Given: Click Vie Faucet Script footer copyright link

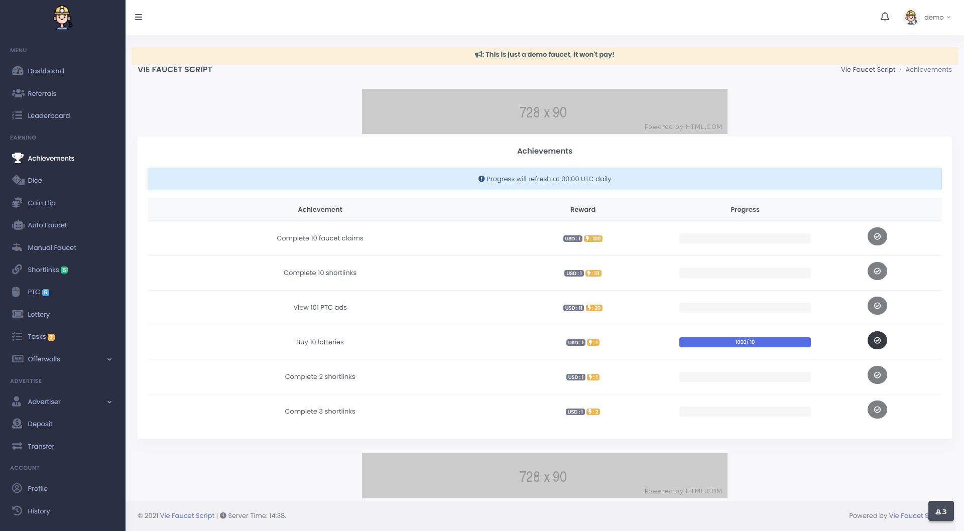Looking at the screenshot, I should (187, 515).
